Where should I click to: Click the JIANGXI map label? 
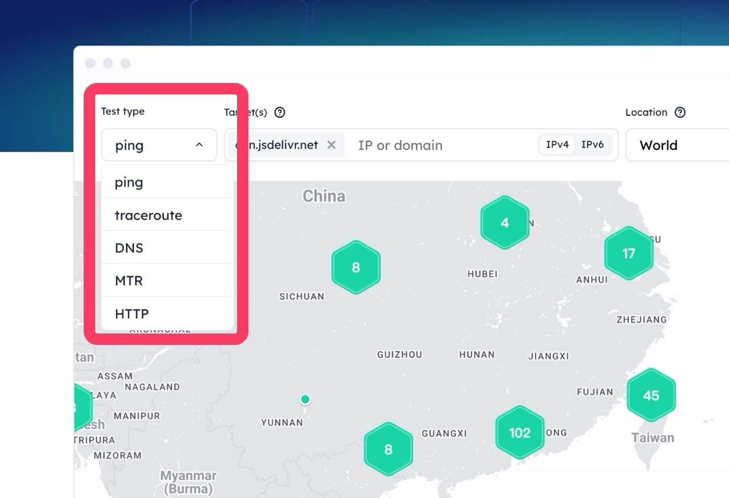pos(548,356)
